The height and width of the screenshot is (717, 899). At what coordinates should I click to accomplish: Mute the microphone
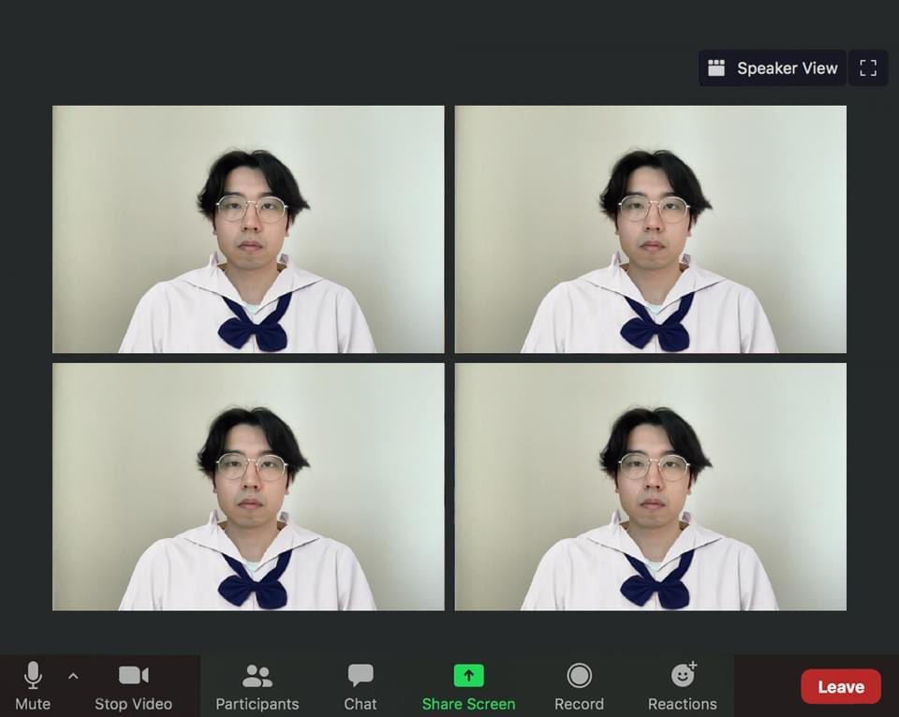click(33, 686)
